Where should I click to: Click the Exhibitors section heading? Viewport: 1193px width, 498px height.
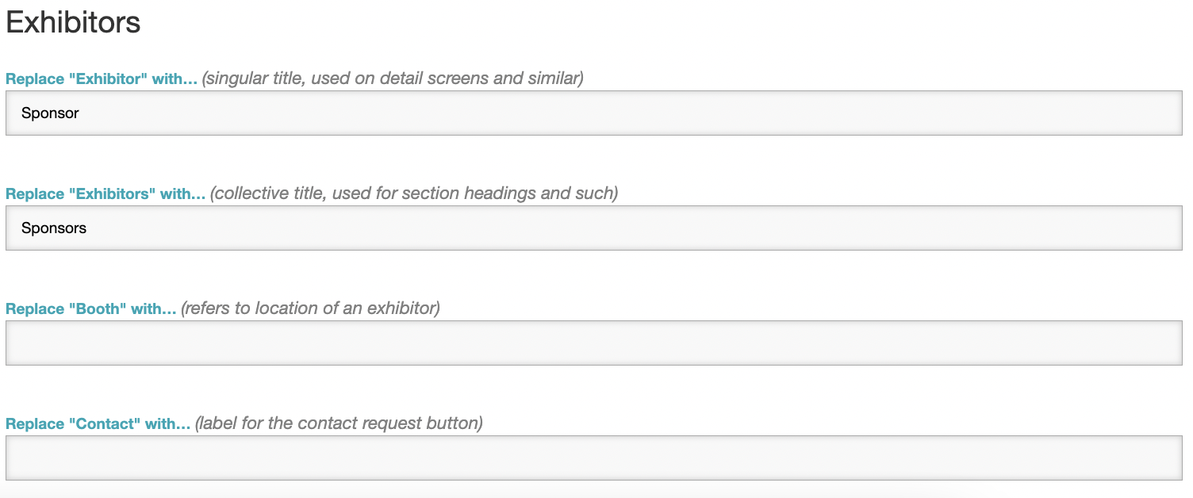(73, 22)
